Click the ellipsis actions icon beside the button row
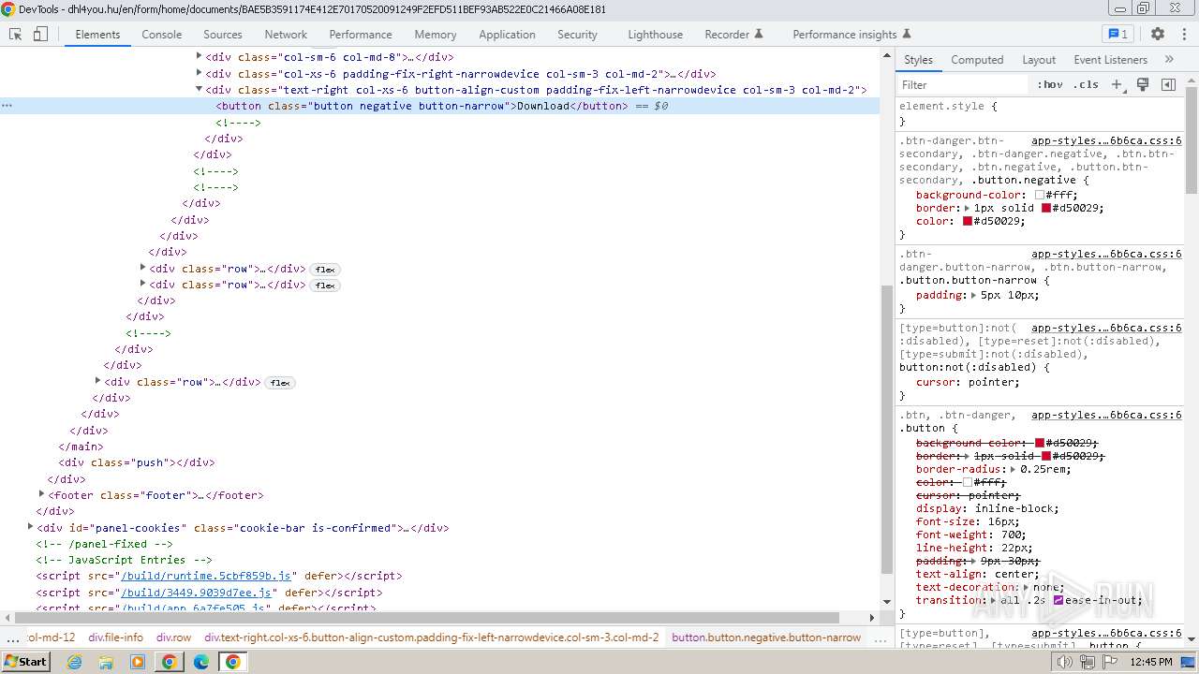The height and width of the screenshot is (674, 1199). click(x=7, y=106)
